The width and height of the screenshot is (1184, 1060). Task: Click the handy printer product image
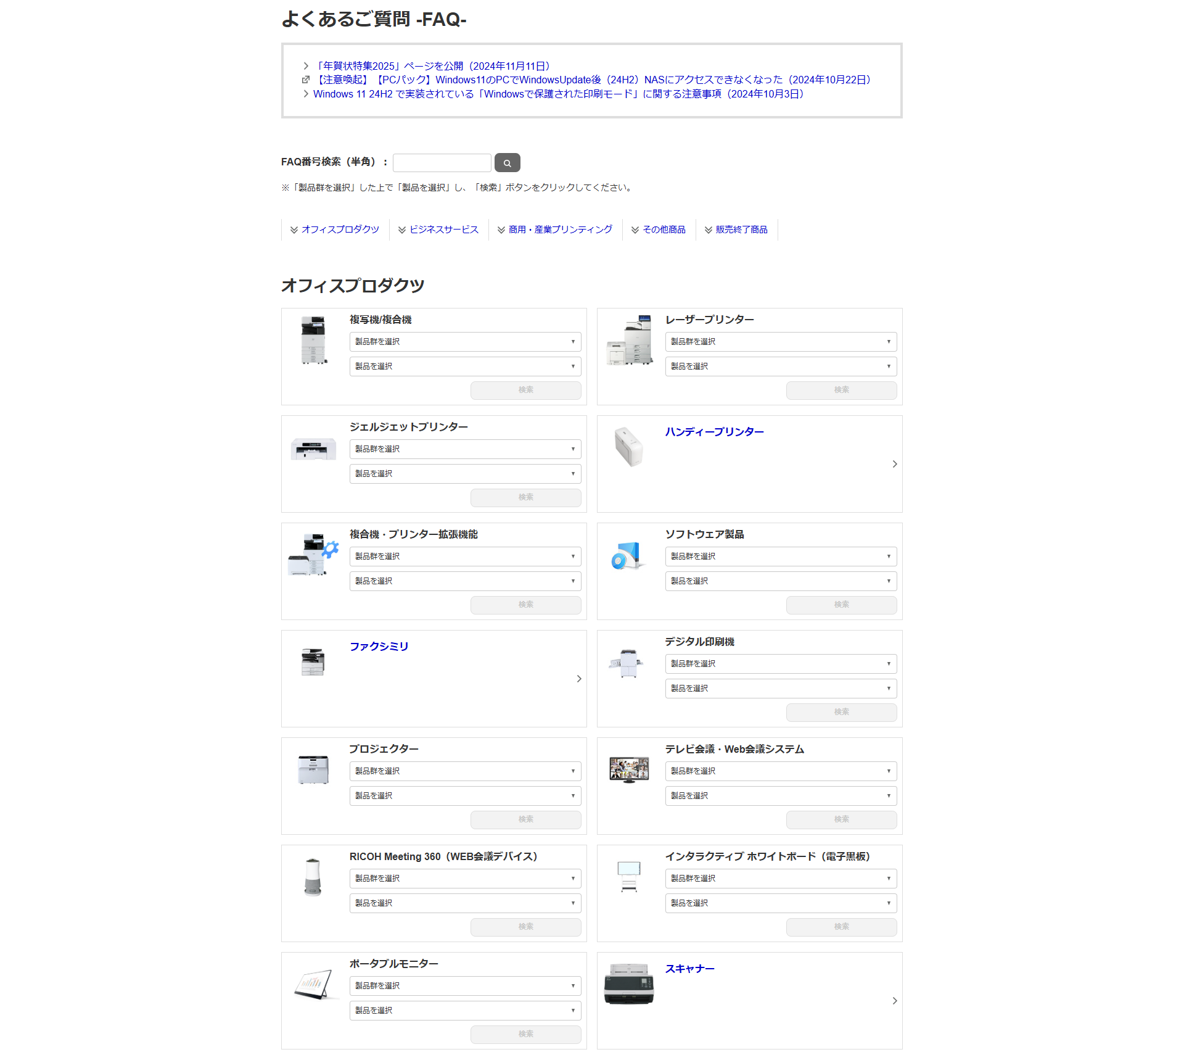628,447
